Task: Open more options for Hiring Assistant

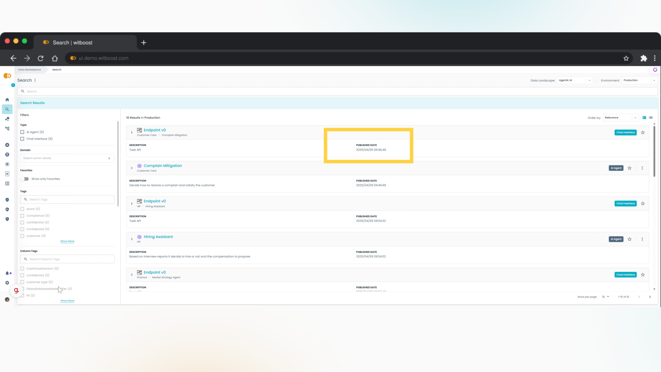Action: coord(642,239)
